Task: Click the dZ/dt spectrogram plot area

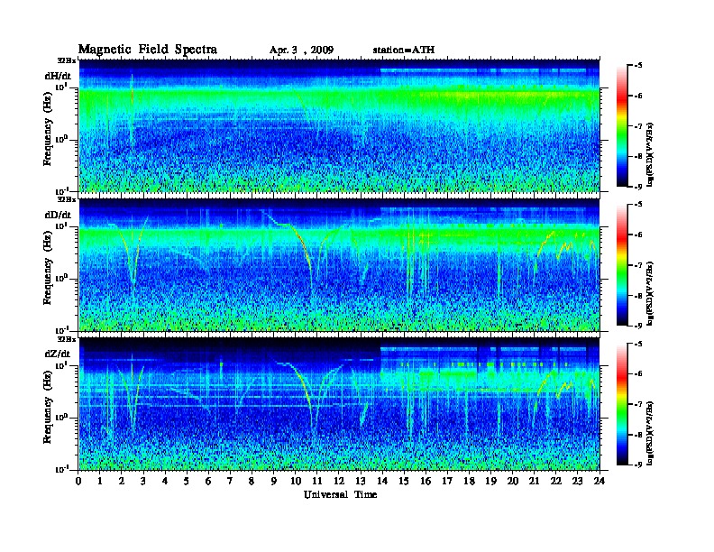Action: click(339, 404)
